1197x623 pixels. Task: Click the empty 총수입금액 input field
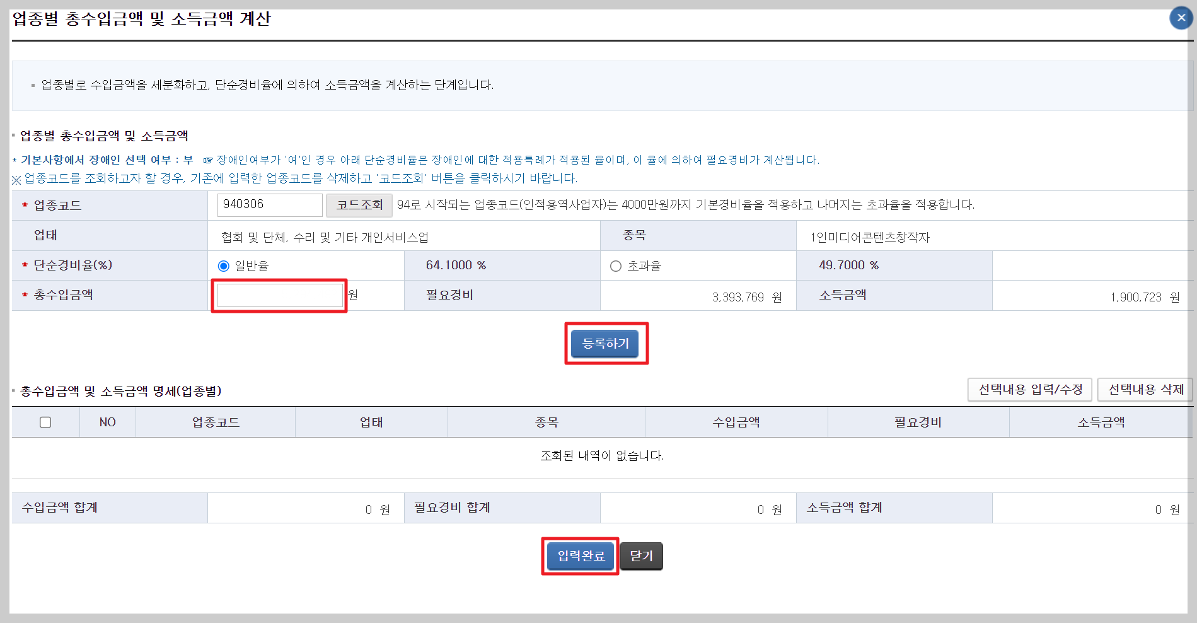tap(280, 296)
